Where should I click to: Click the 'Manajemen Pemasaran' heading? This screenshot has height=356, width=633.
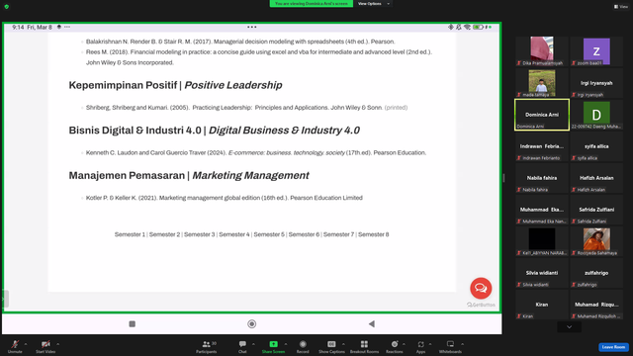[x=189, y=176]
